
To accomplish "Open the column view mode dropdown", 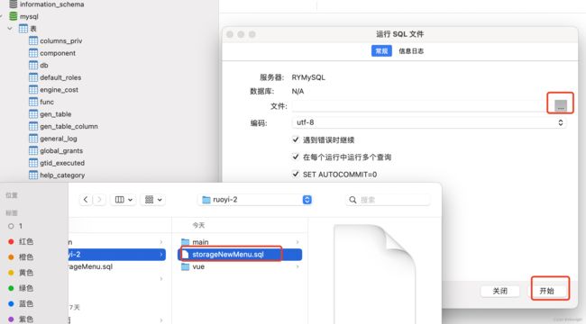I will [x=124, y=200].
